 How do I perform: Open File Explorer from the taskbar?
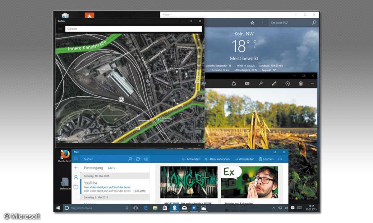155,208
